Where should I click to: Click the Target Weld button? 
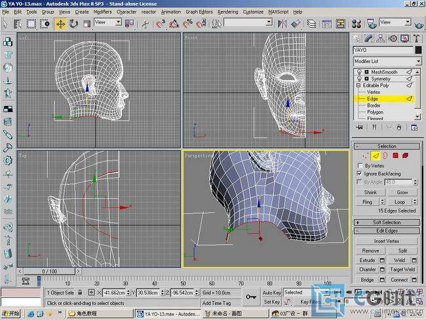pyautogui.click(x=402, y=270)
